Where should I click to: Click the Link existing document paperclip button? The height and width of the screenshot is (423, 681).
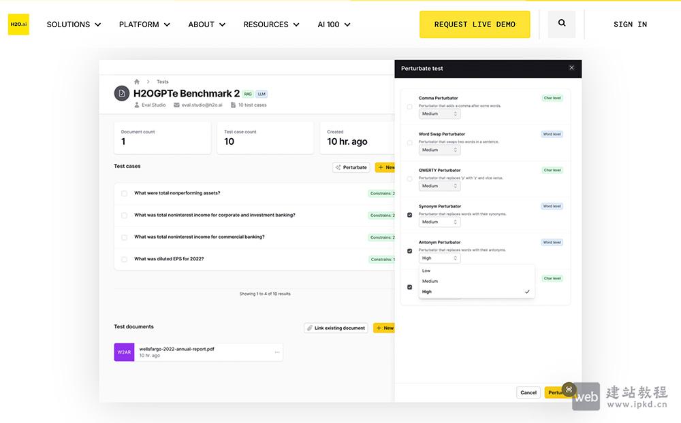coord(336,328)
